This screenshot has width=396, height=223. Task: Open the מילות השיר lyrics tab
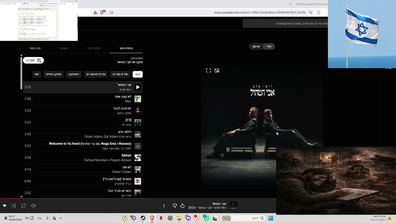(93, 48)
